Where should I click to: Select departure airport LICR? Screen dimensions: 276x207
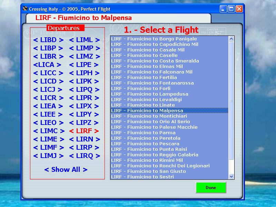tap(48, 98)
